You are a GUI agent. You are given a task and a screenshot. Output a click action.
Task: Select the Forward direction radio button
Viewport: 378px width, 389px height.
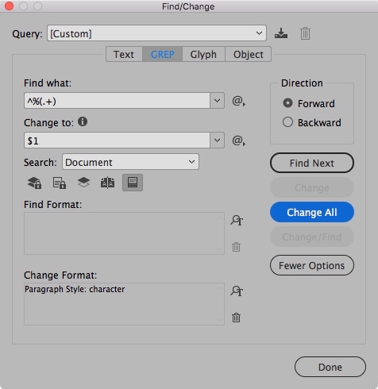pos(287,103)
